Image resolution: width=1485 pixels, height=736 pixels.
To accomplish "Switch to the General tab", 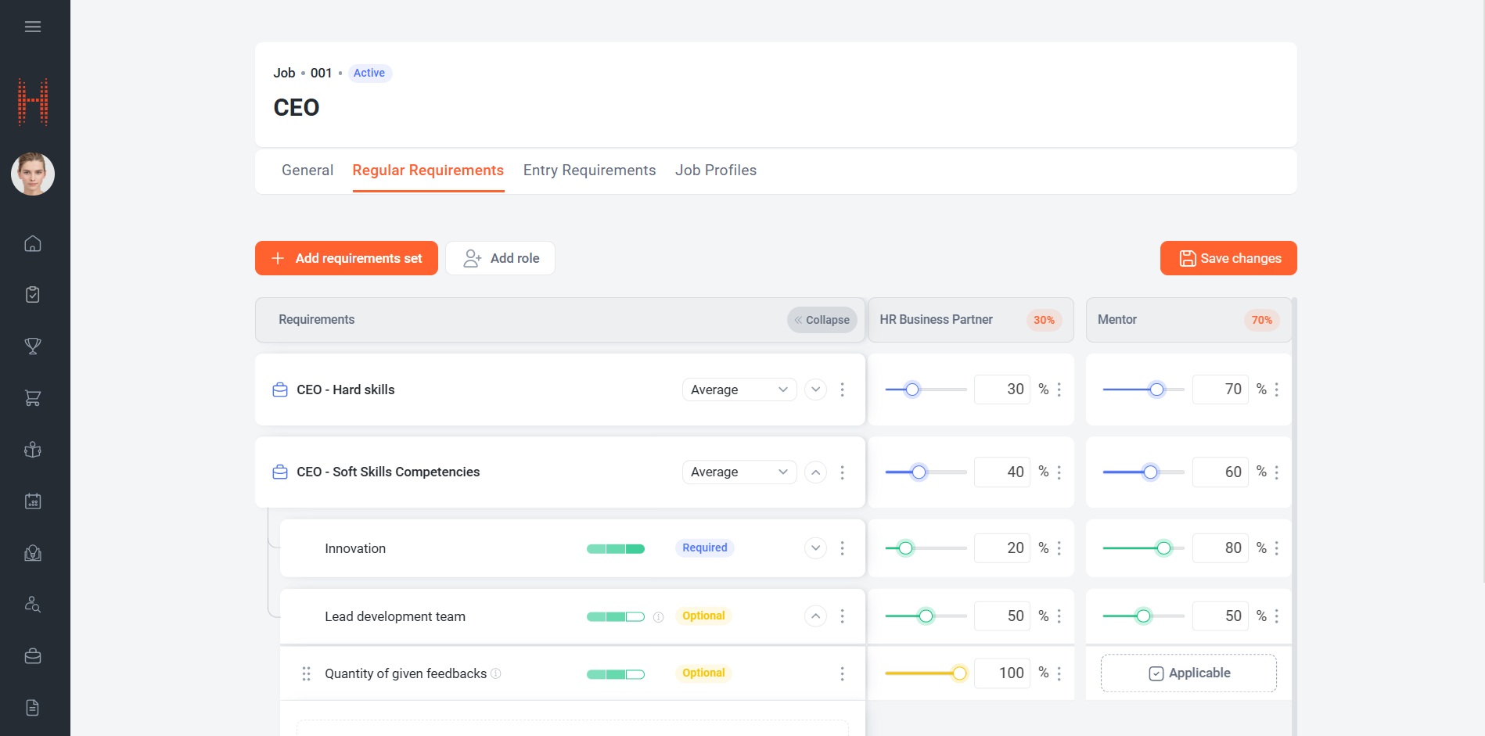I will point(307,171).
